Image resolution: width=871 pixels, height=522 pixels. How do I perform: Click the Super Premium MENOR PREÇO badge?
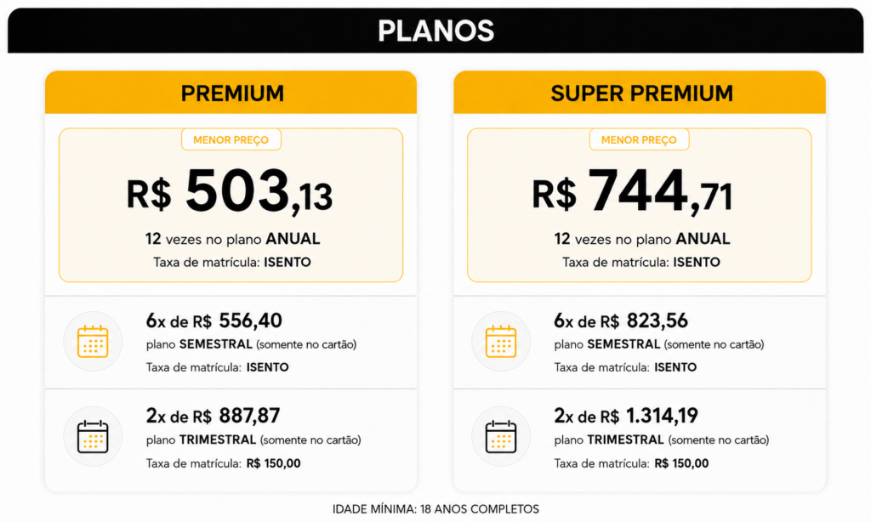640,139
